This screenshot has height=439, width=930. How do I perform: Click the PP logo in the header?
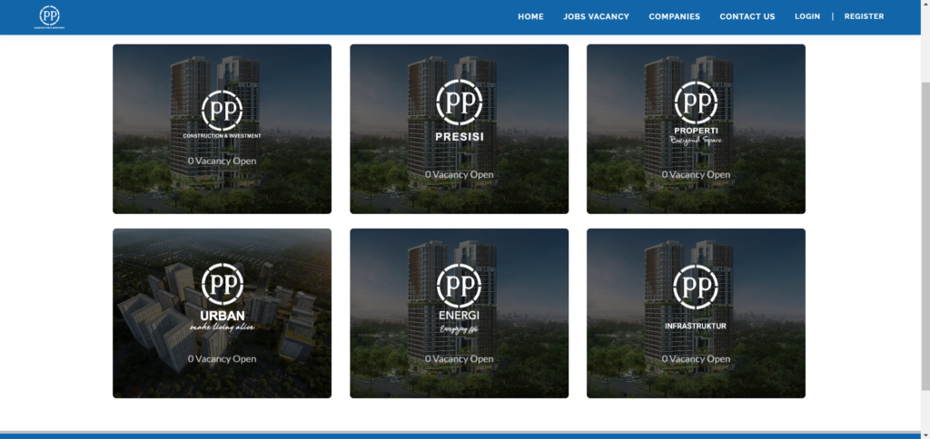pos(49,16)
